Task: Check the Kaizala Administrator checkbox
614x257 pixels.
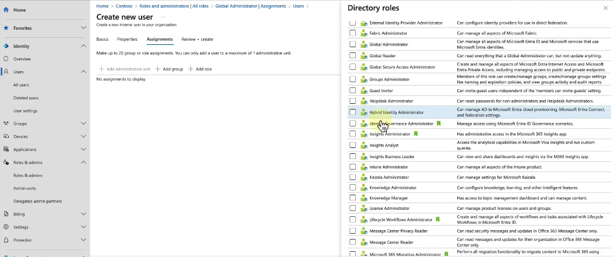Action: point(353,177)
